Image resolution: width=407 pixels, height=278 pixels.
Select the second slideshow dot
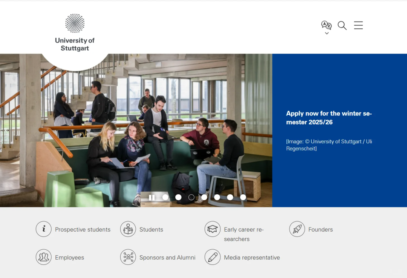pos(178,197)
